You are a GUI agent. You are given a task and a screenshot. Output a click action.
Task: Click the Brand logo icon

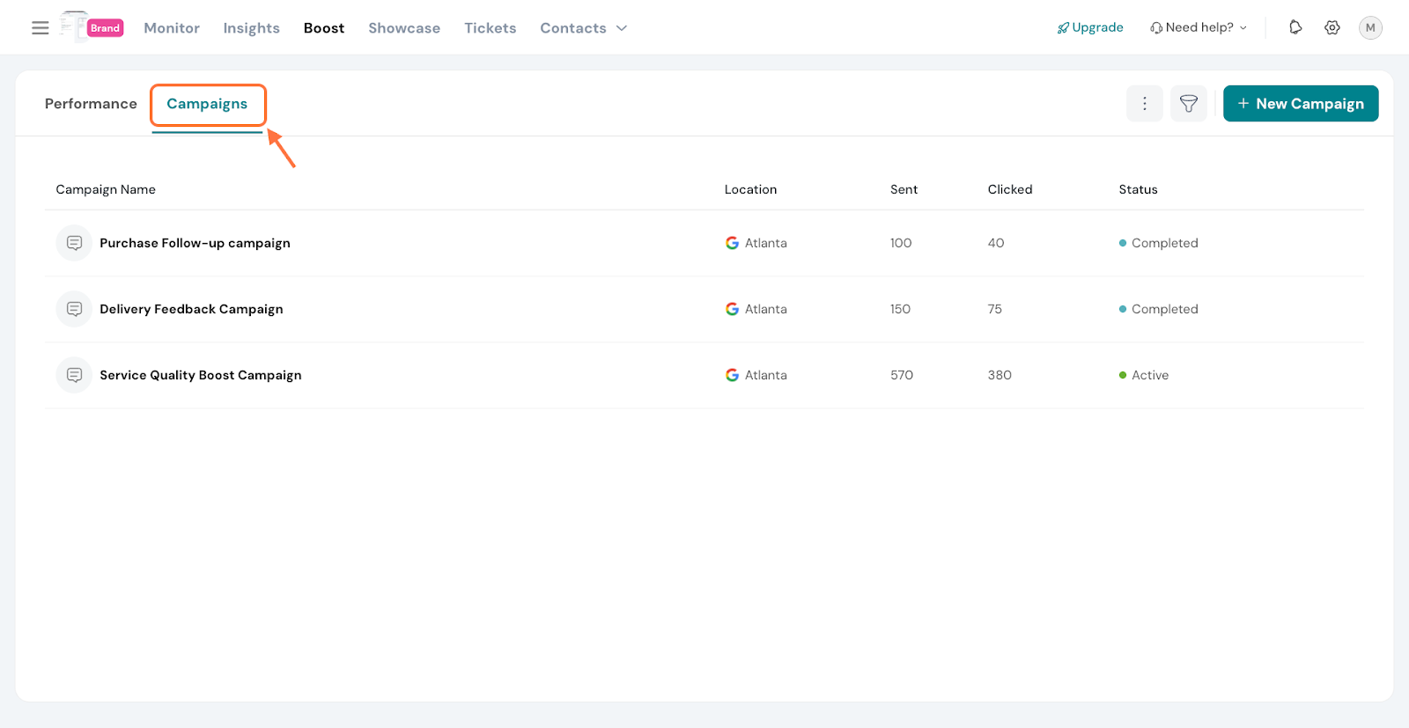tap(92, 27)
